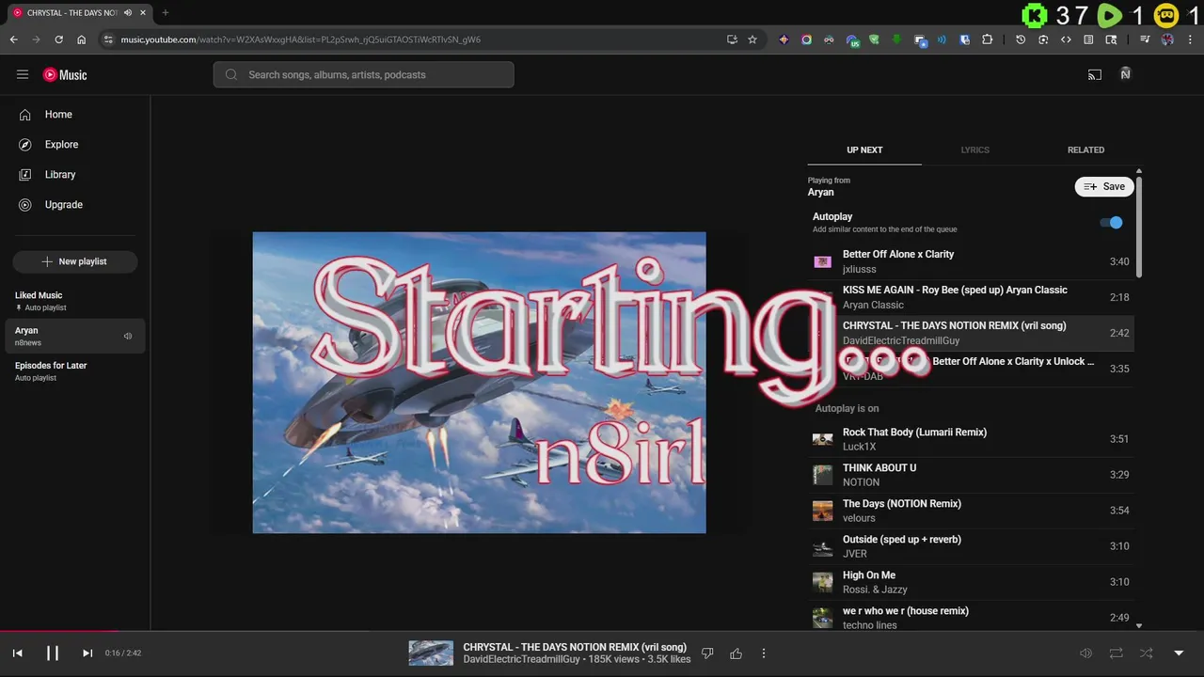The image size is (1204, 677).
Task: Select CHRYSTAL - THE DAYS NOTION REMIX queue row
Action: (971, 333)
